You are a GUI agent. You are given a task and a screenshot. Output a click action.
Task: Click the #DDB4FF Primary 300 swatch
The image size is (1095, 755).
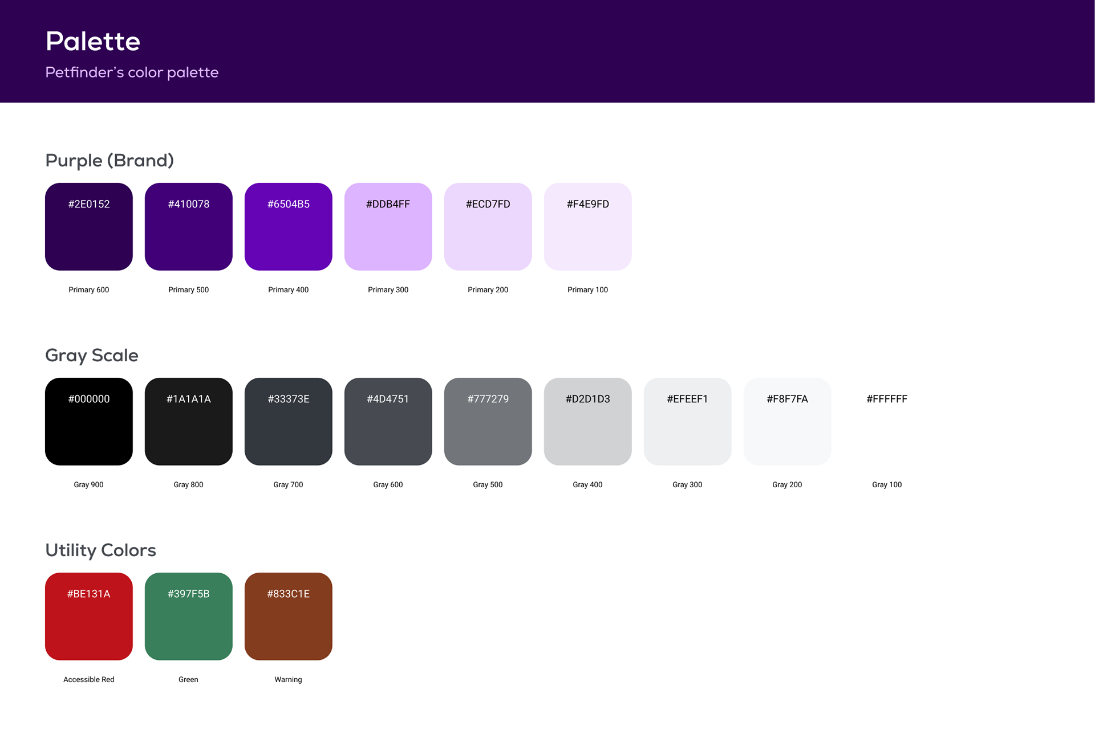388,227
